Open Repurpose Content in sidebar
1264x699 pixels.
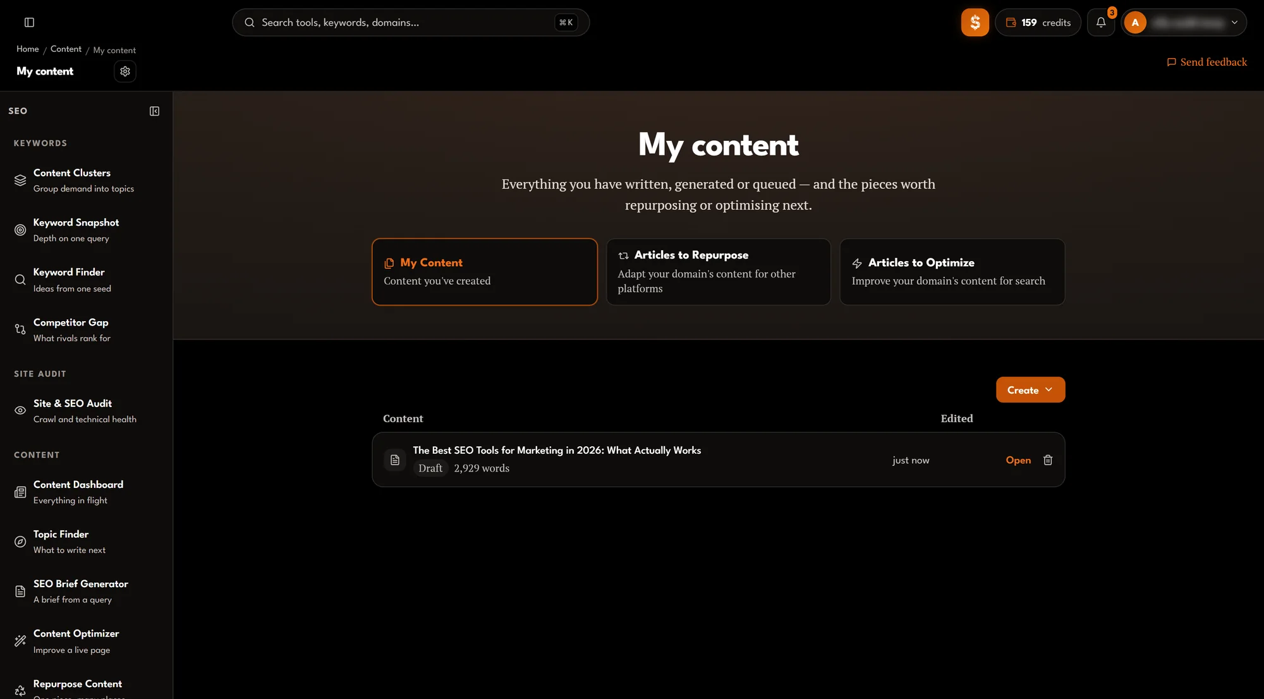[x=86, y=688]
